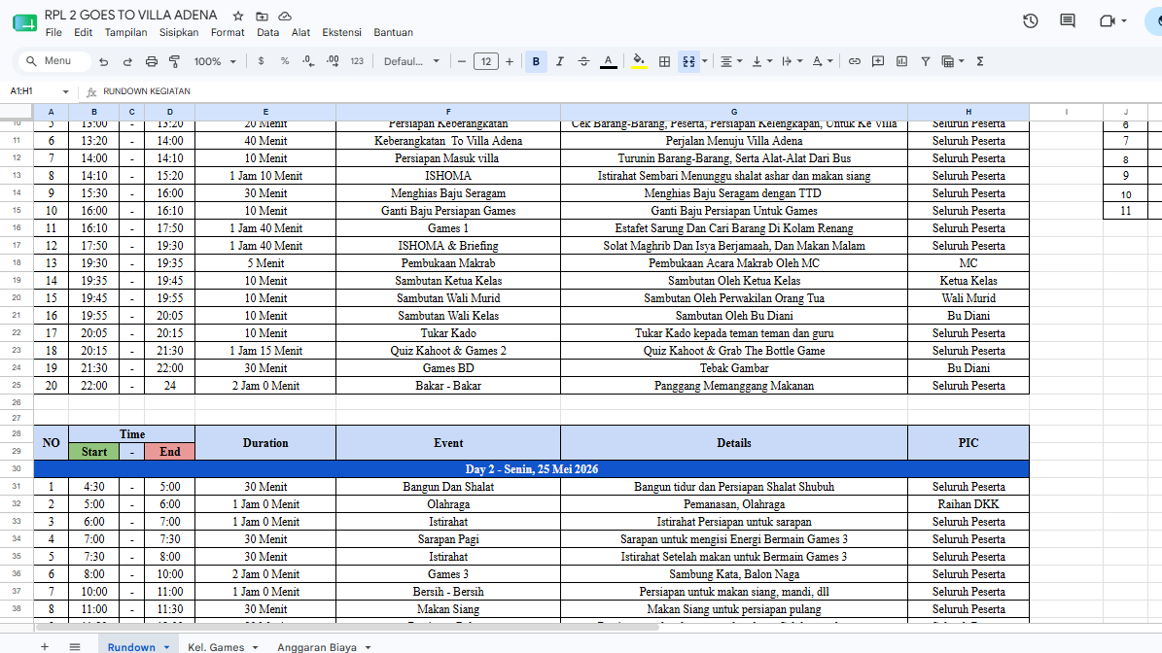Switch to Anggaran Biaya sheet tab
This screenshot has width=1162, height=653.
316,647
